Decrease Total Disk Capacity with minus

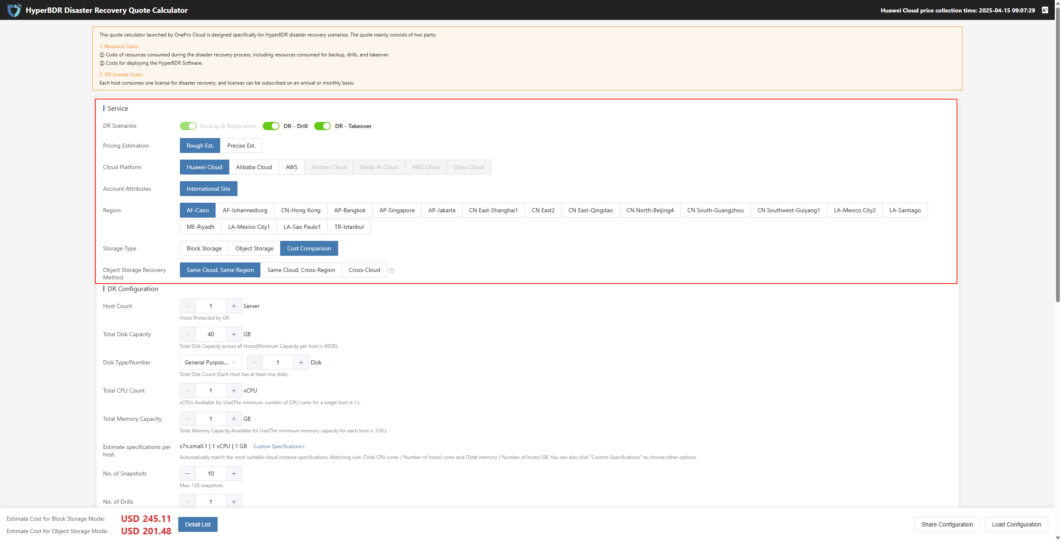click(x=188, y=334)
